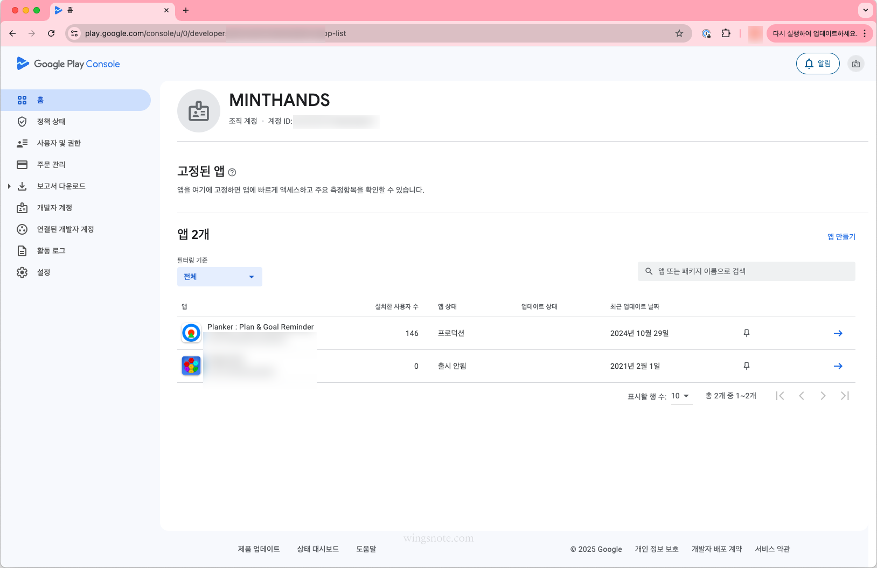This screenshot has height=568, width=877.
Task: Open Chrome three-dot menu
Action: (x=865, y=33)
